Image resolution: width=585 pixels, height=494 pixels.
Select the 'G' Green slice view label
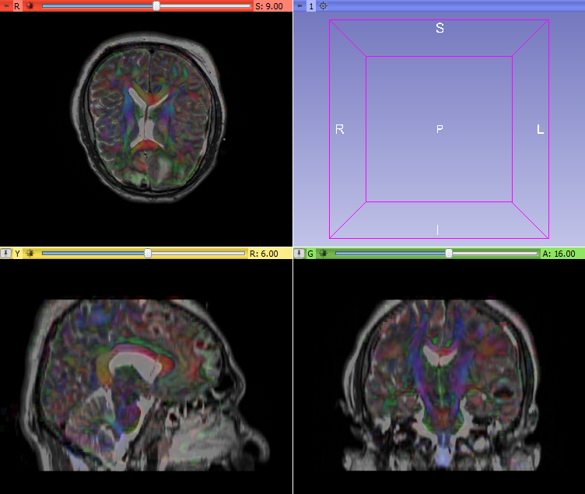[x=310, y=254]
